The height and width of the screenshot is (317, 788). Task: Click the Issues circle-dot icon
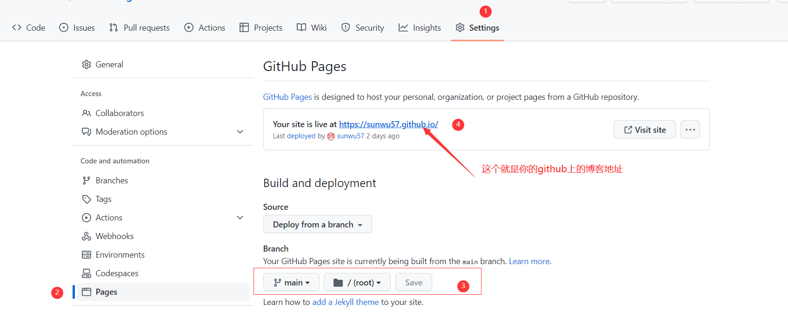pos(64,27)
